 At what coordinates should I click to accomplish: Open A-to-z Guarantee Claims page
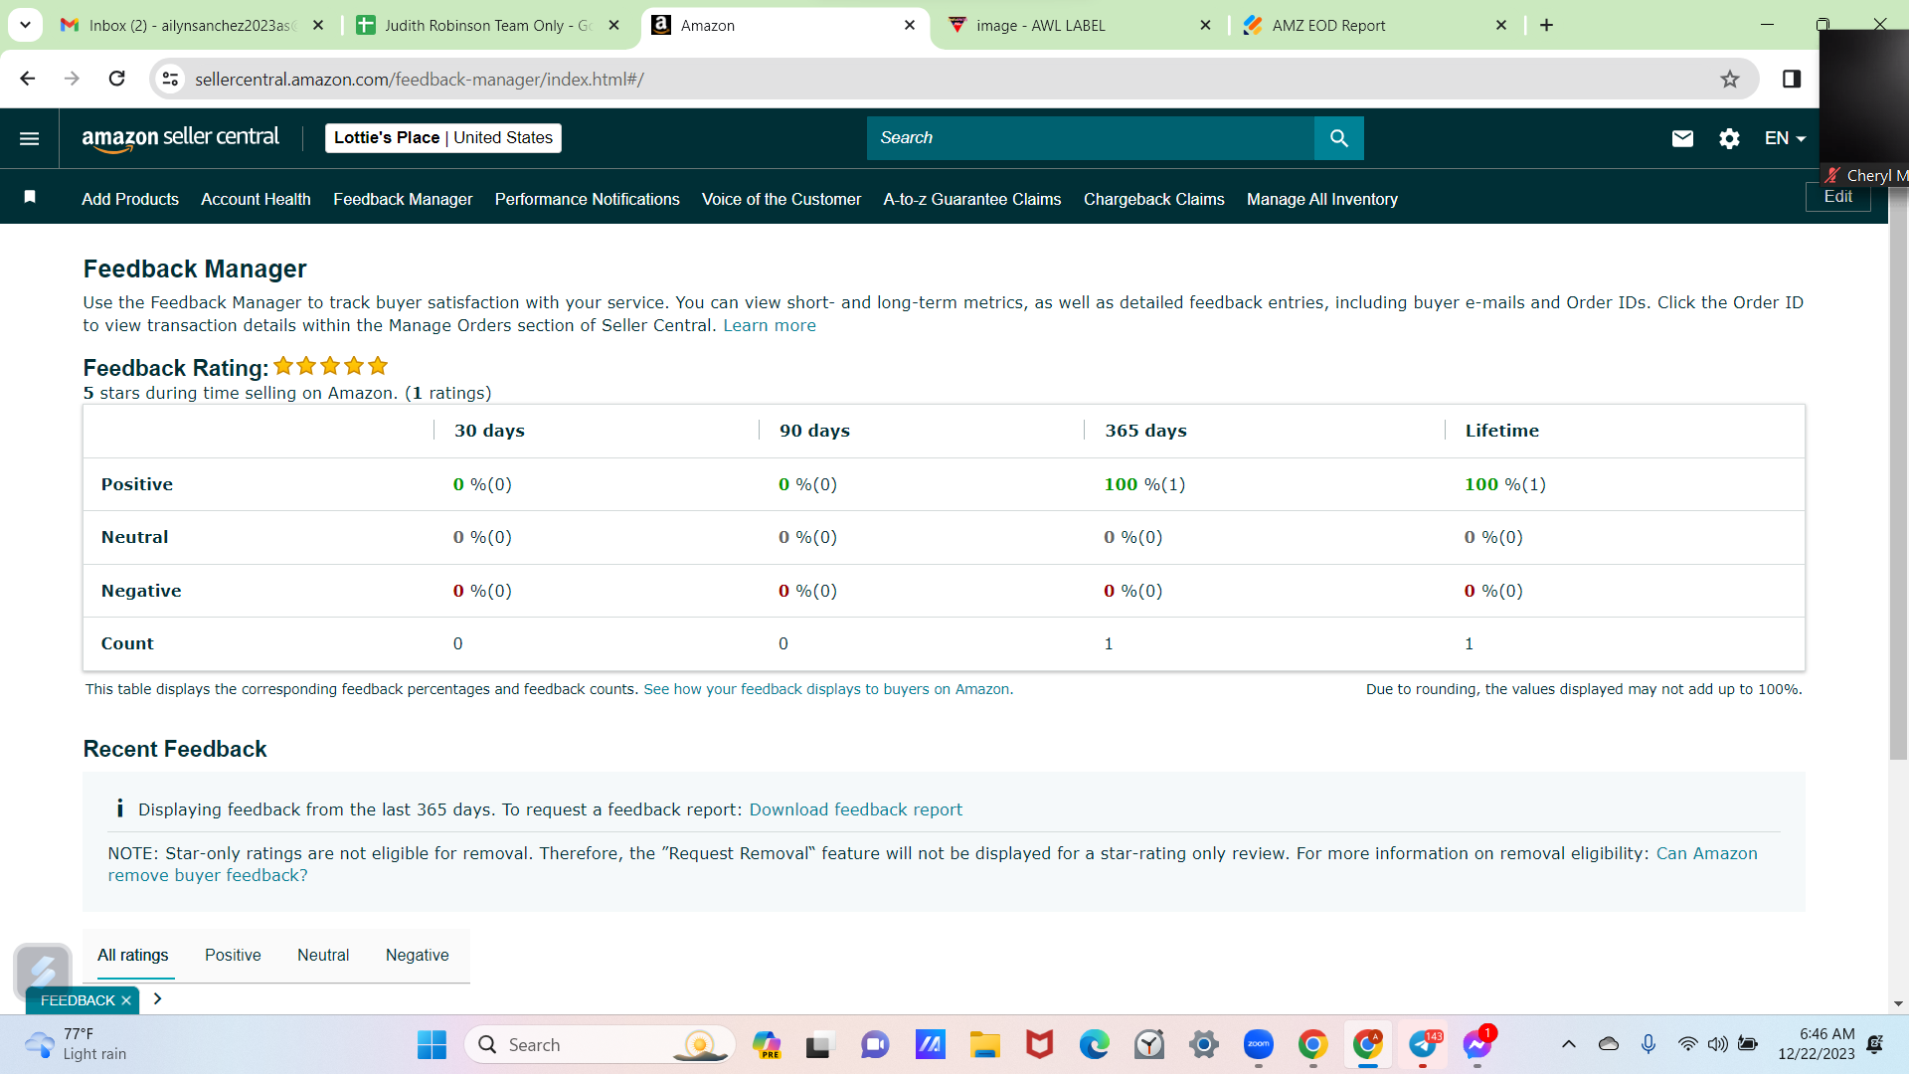pyautogui.click(x=972, y=199)
